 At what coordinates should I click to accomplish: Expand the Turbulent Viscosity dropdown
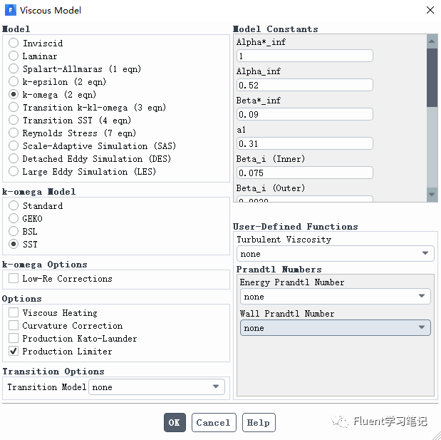[x=335, y=254]
